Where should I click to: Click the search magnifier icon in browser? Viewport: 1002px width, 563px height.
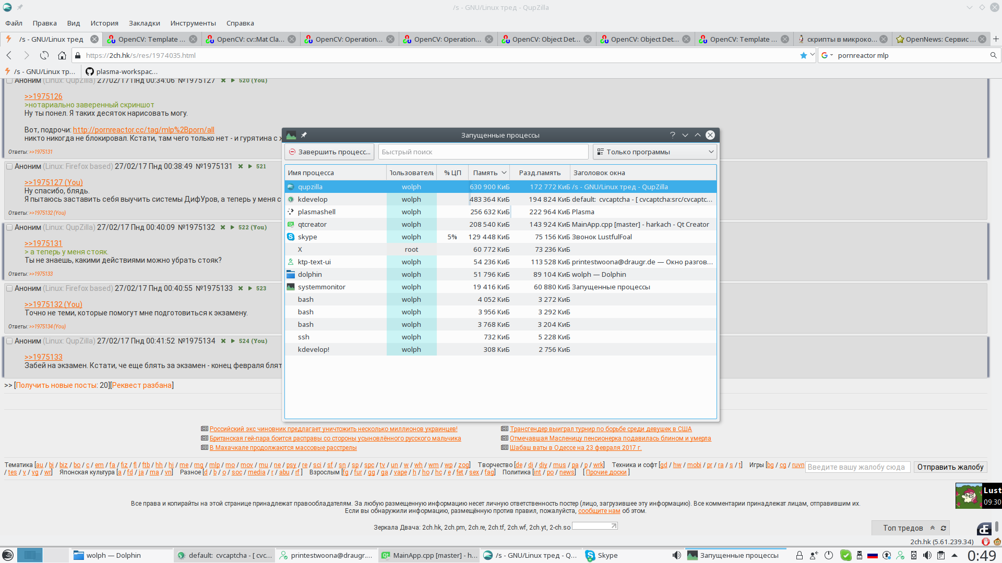click(993, 55)
